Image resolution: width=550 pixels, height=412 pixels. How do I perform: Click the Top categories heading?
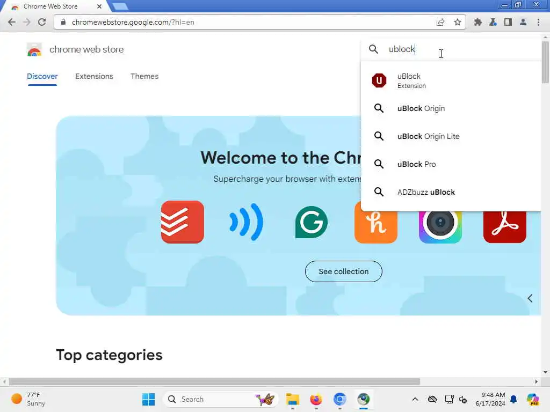pyautogui.click(x=109, y=355)
